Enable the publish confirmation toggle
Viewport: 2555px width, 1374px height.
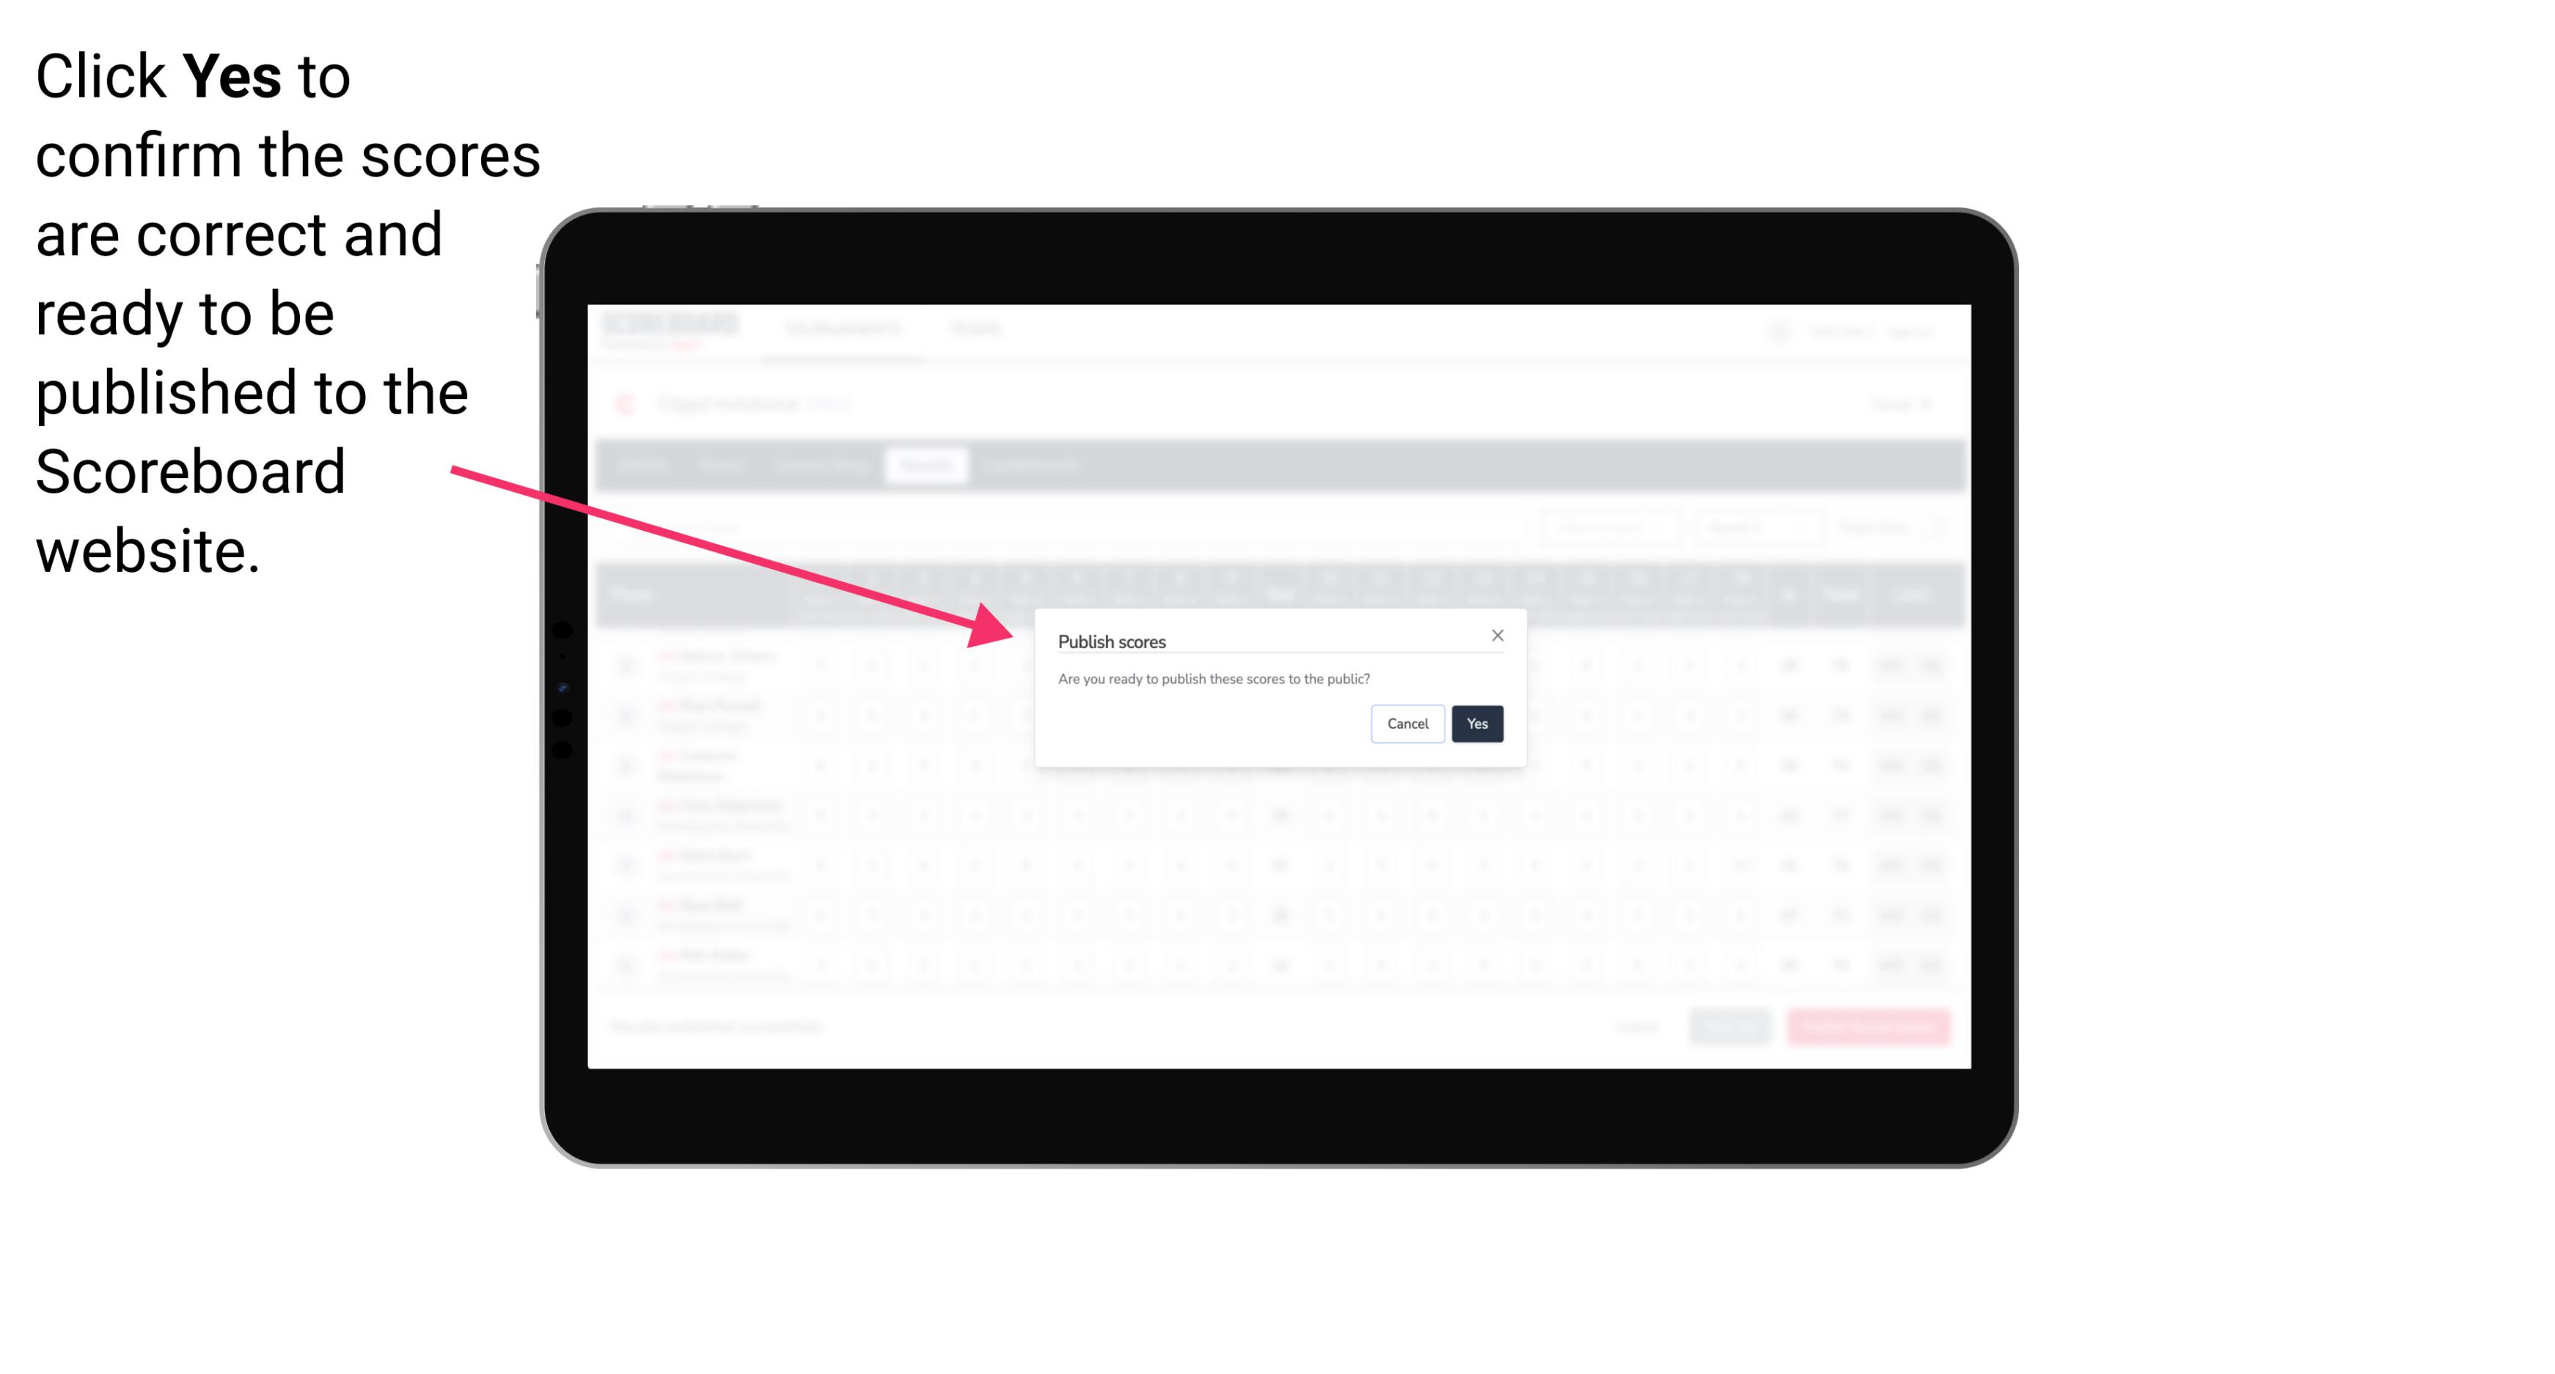1476,722
